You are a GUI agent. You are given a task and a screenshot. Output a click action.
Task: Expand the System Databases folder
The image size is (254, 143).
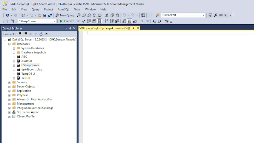(x=14, y=48)
